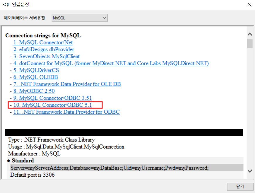This screenshot has width=255, height=193.
Task: Click the Connection strings for MySQL heading
Action: (43, 35)
